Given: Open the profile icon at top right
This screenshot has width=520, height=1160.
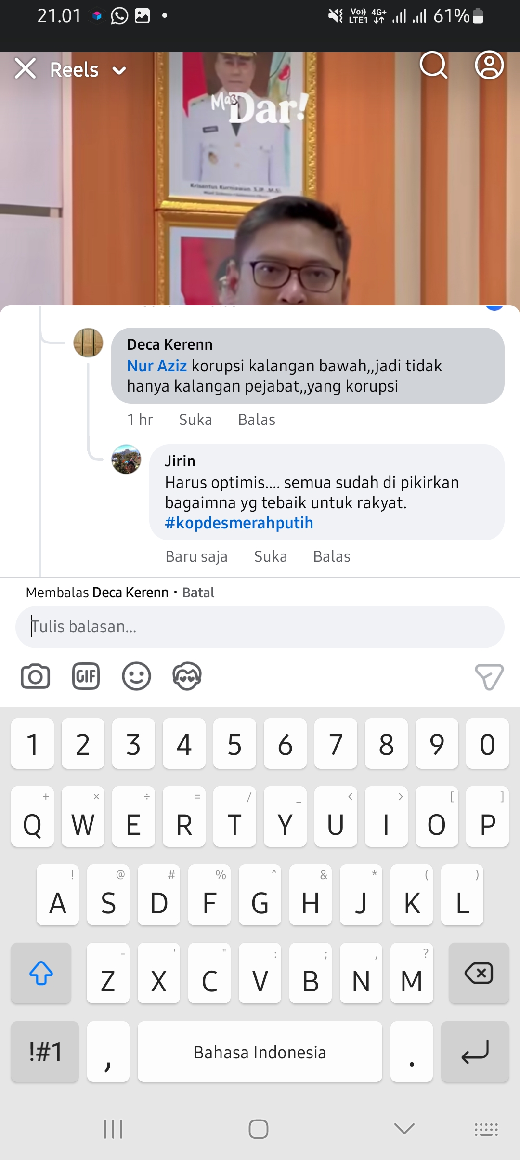Looking at the screenshot, I should pyautogui.click(x=489, y=65).
